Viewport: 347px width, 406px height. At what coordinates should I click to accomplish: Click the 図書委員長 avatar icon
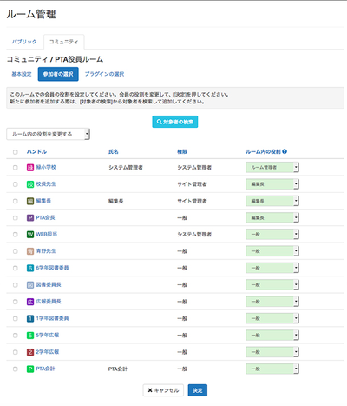30,285
